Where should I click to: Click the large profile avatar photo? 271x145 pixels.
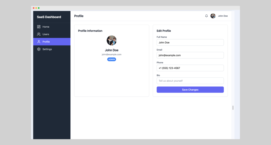(x=111, y=40)
